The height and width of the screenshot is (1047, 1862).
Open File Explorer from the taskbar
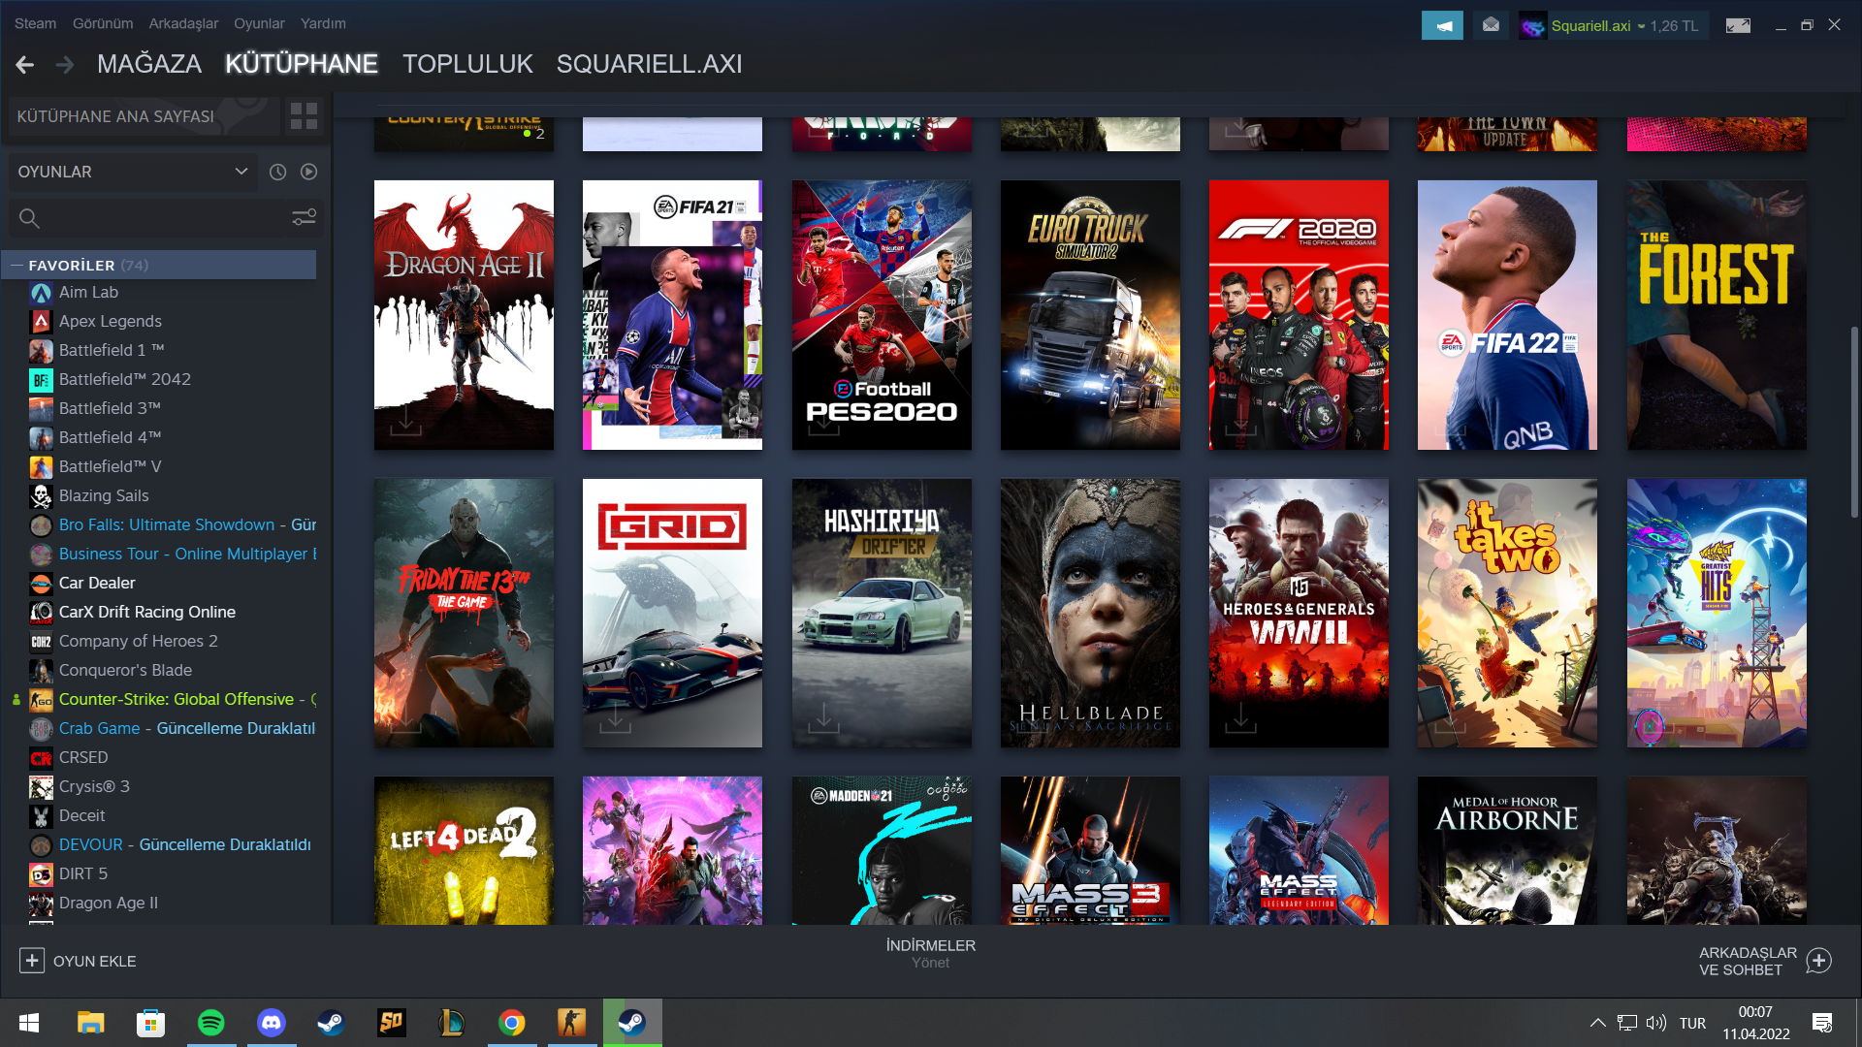click(90, 1023)
